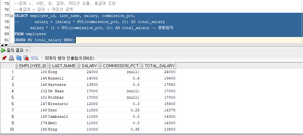Select the EMPLOYEE_ID cell 168
Screen dimensions: 303x135
coord(31,110)
